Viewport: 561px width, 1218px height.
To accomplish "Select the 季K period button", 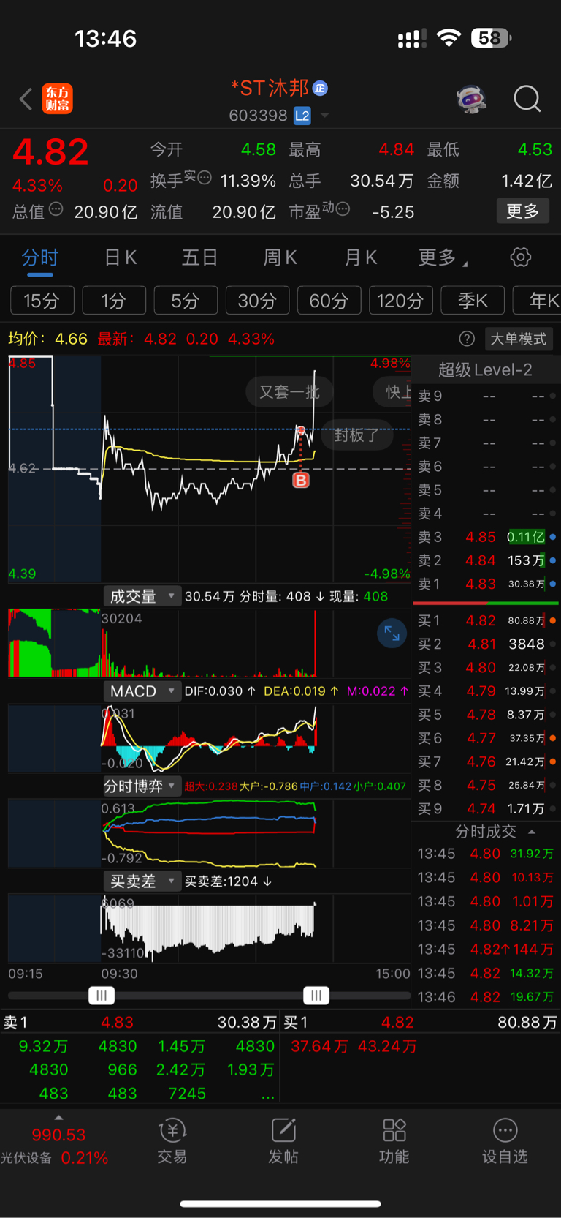I will (472, 301).
